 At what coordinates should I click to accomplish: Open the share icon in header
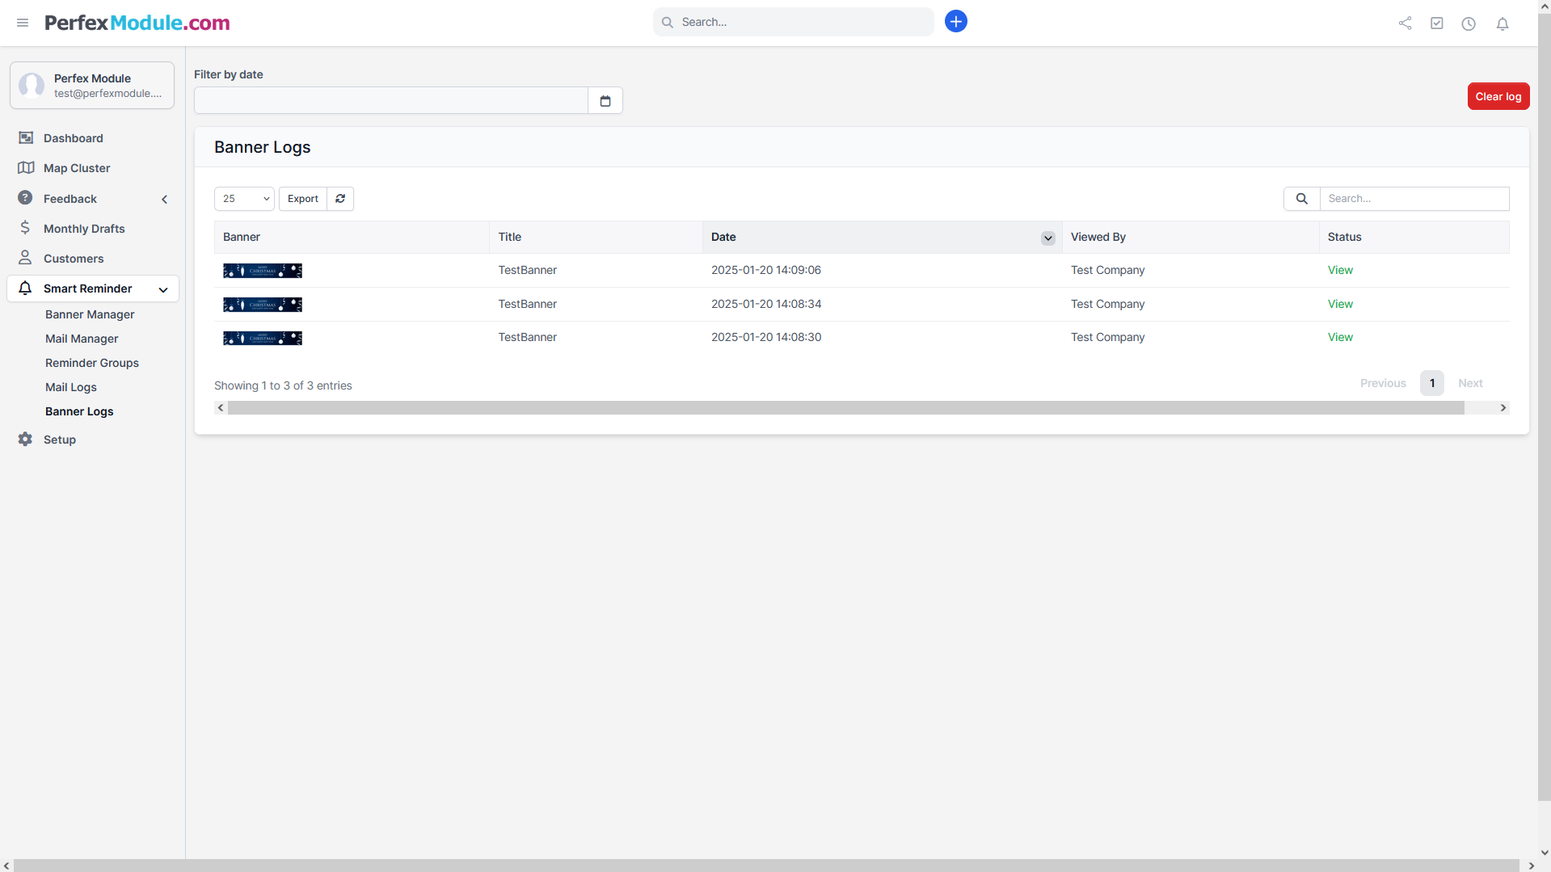(x=1405, y=23)
